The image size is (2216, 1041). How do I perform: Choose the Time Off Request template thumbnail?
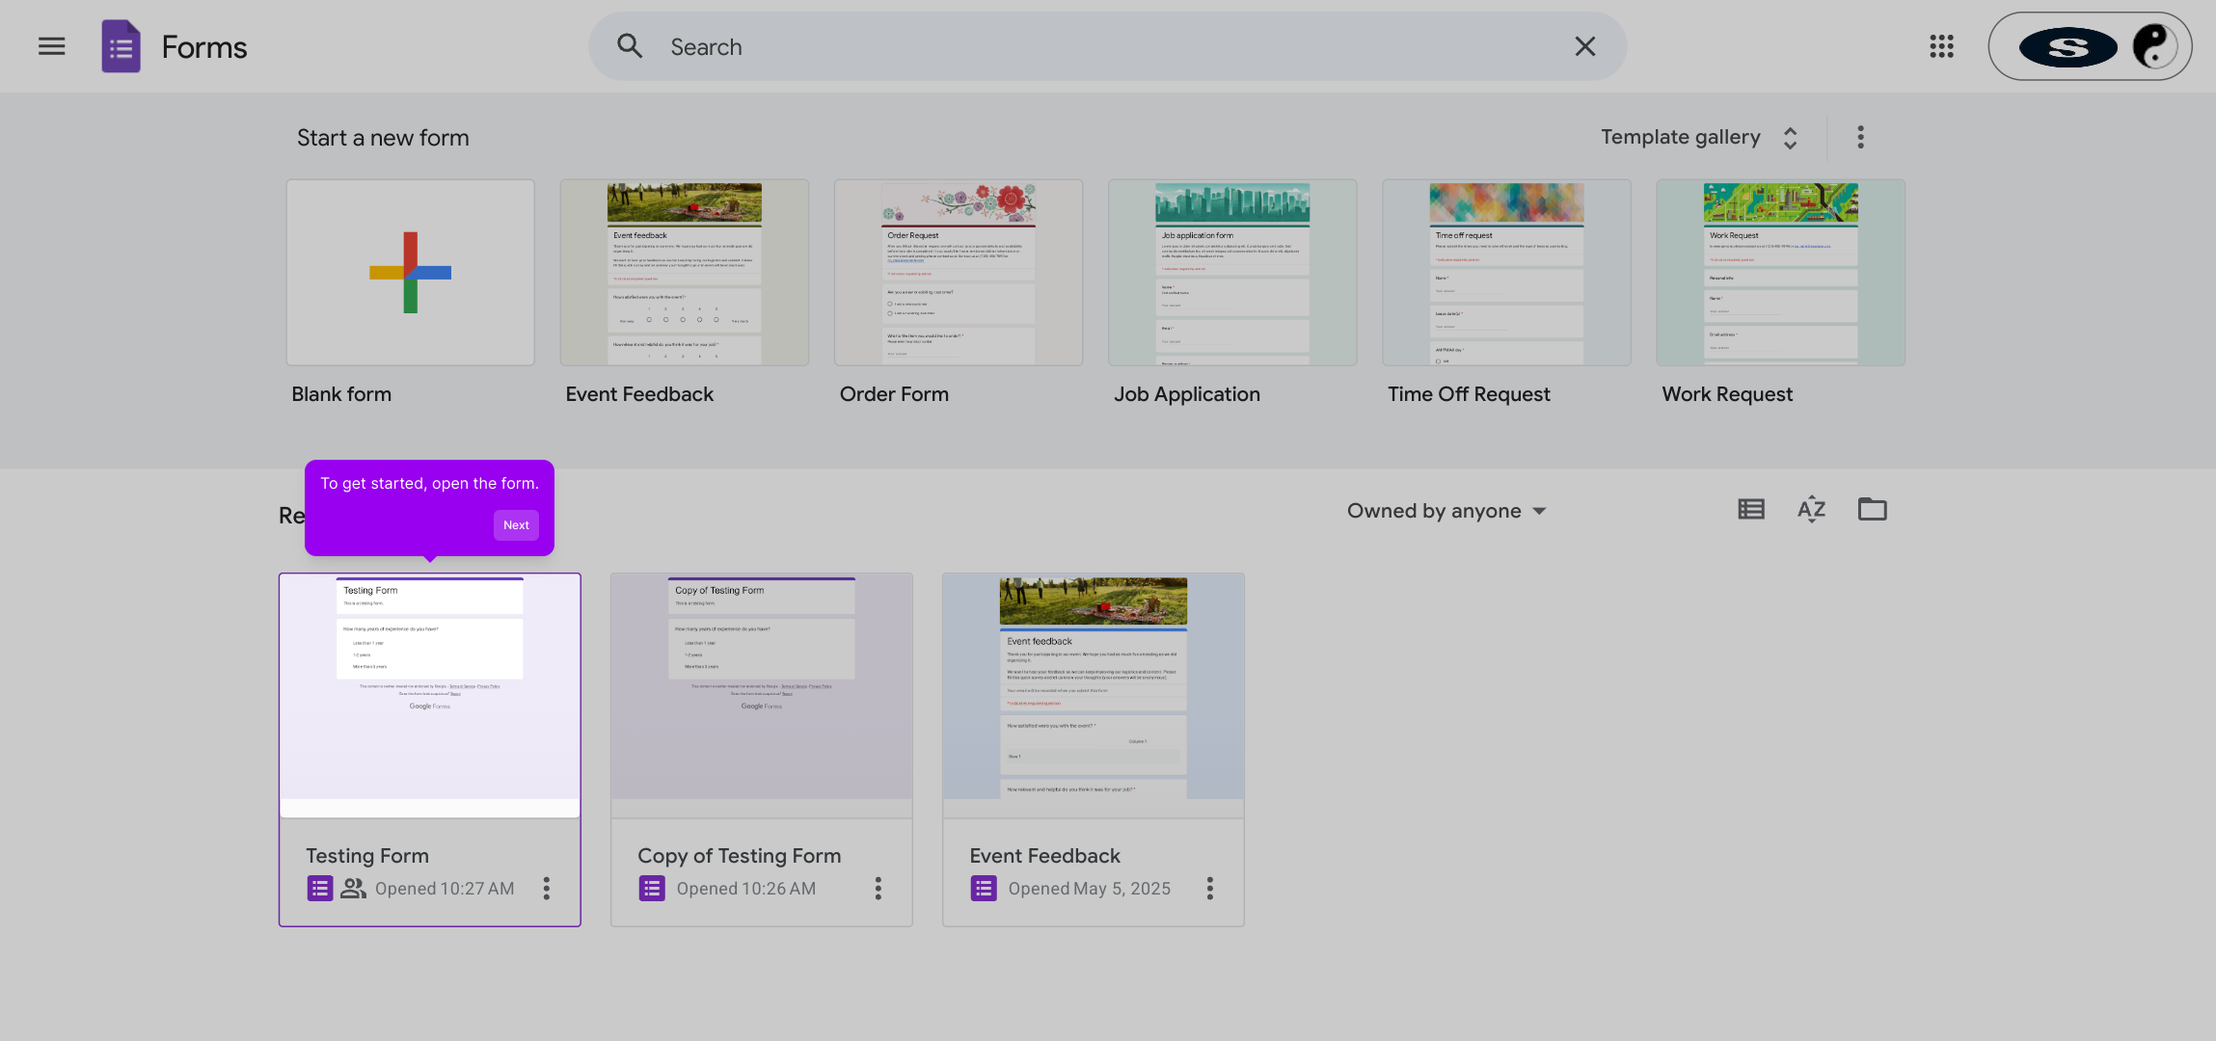[1506, 273]
